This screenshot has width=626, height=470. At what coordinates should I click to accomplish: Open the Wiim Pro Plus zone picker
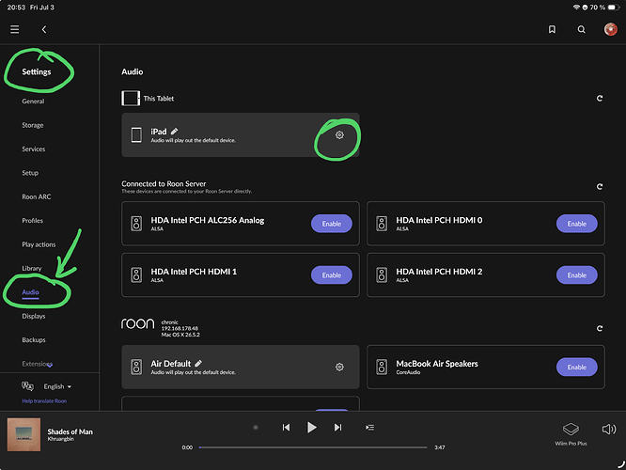[x=571, y=434]
